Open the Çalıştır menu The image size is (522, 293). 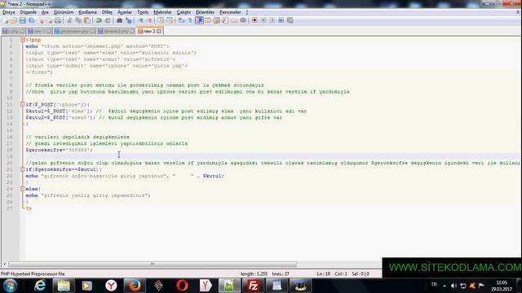point(184,12)
